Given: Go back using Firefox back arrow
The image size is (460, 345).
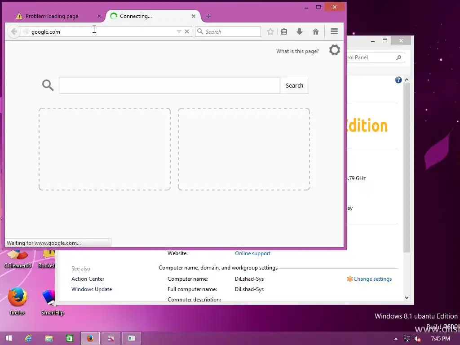Looking at the screenshot, I should tap(14, 31).
